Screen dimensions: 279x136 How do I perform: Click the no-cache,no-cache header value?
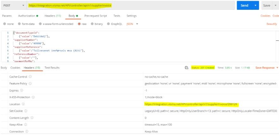pos(156,77)
